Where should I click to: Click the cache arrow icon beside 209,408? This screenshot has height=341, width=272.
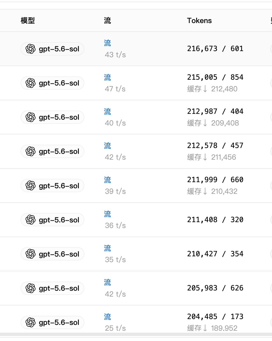point(205,123)
